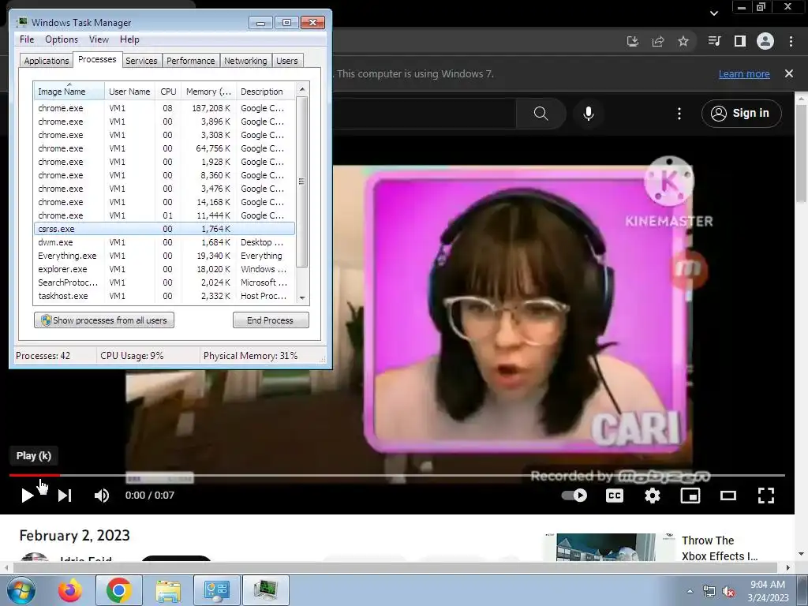
Task: Install page icon in address bar
Action: pyautogui.click(x=633, y=41)
